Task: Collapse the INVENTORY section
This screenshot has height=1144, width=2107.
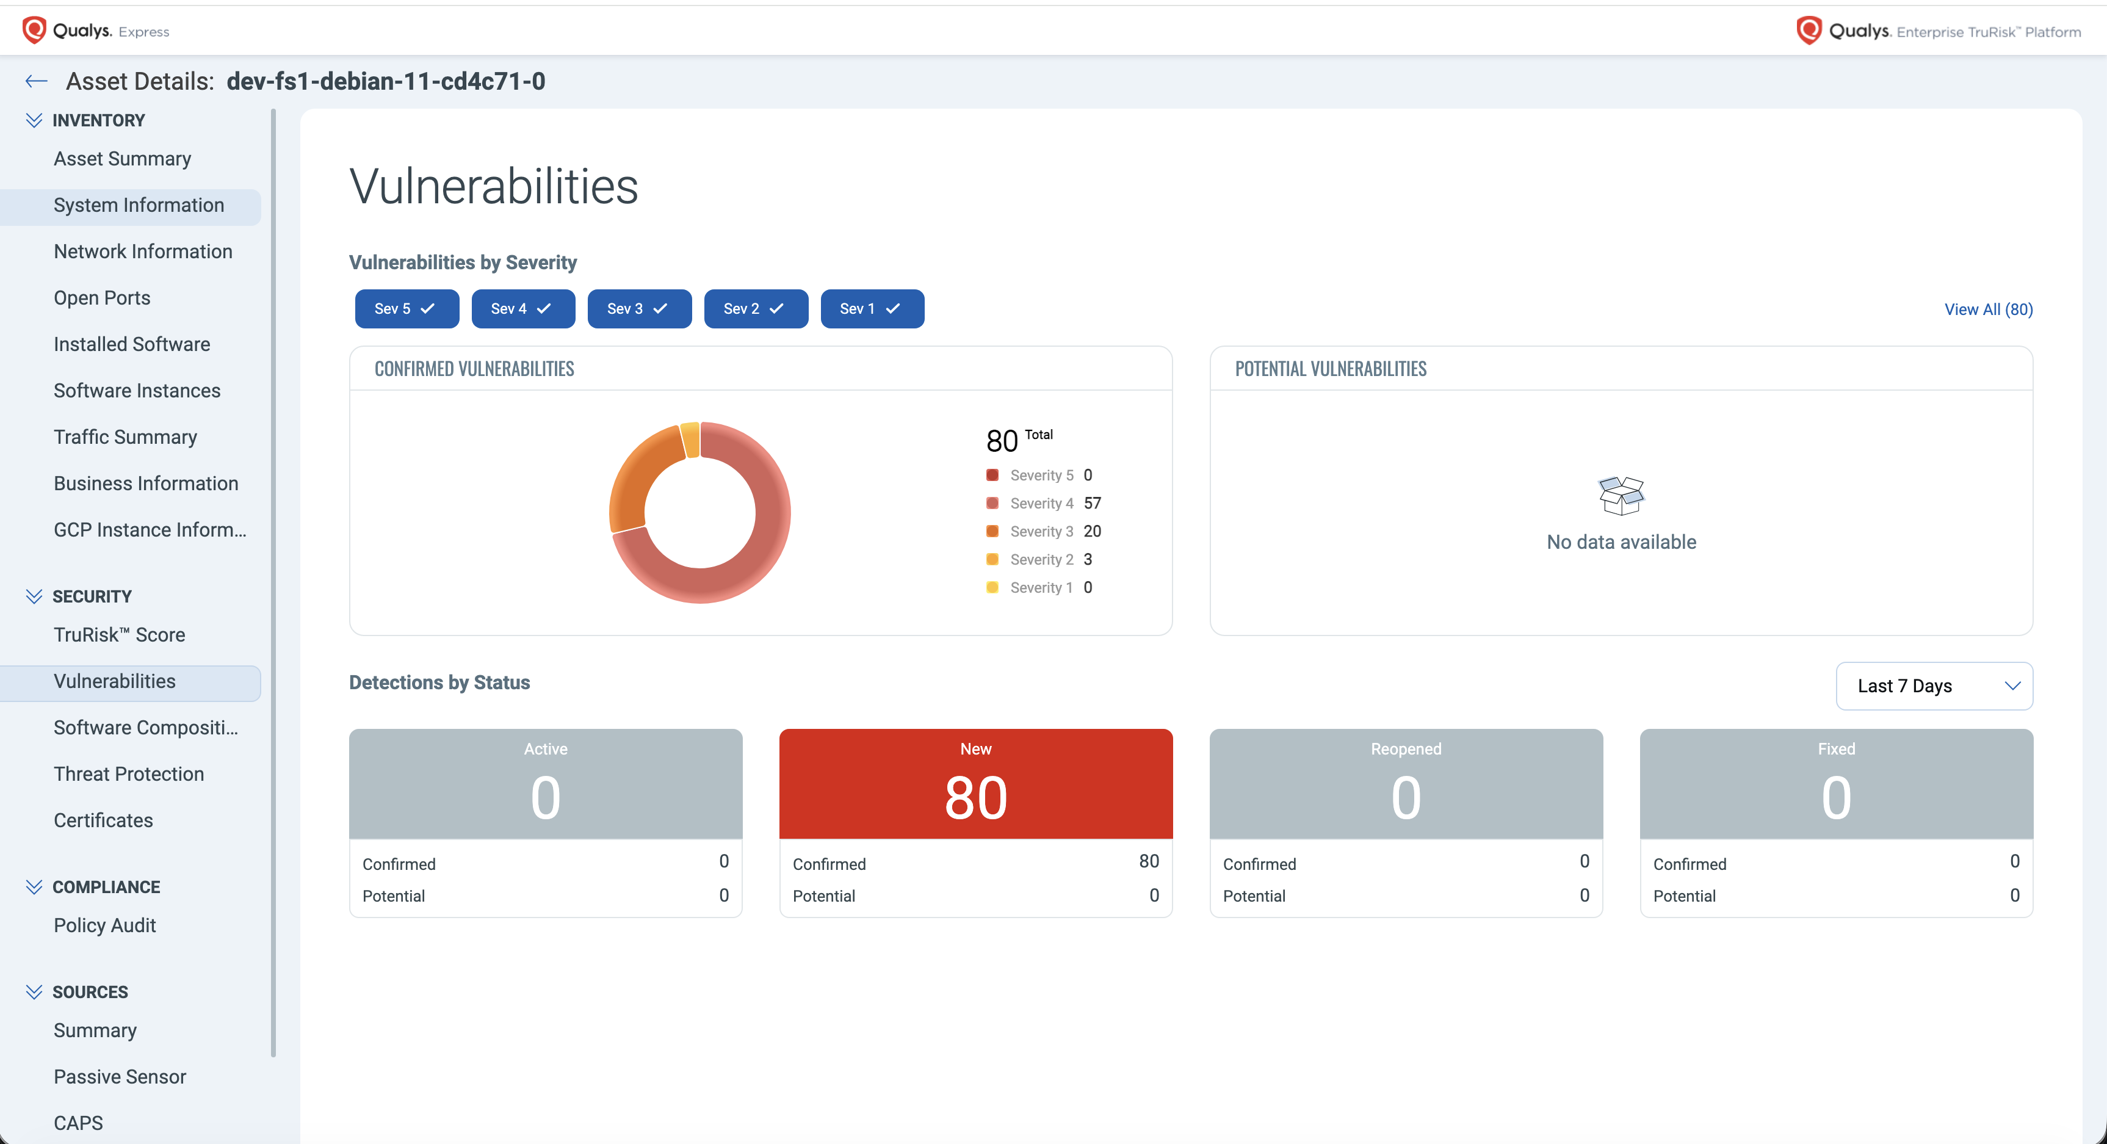Action: click(x=34, y=120)
